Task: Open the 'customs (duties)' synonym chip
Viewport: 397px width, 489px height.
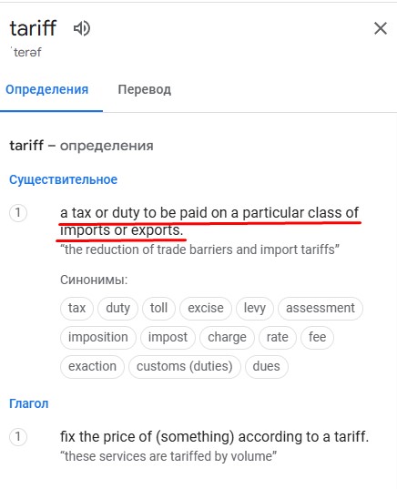Action: pos(185,366)
